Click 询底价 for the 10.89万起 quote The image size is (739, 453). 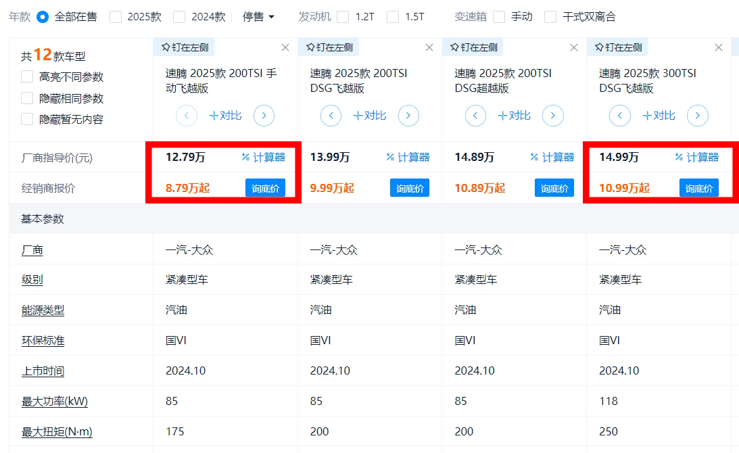(x=554, y=188)
